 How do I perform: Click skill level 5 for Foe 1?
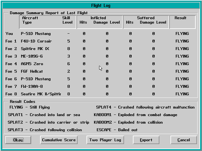click(x=68, y=41)
